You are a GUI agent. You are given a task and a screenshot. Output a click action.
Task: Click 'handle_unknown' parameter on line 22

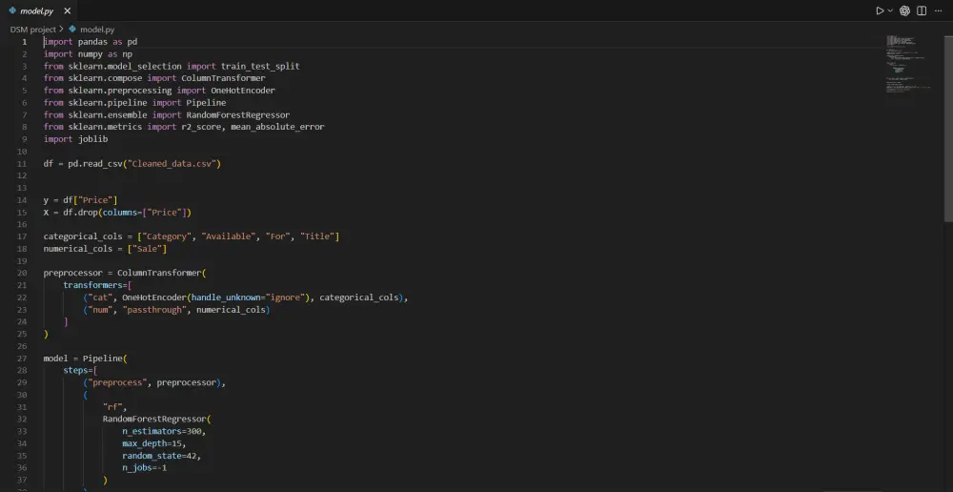pyautogui.click(x=226, y=297)
